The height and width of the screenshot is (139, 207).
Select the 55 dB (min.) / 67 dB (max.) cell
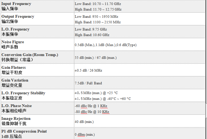95,58
